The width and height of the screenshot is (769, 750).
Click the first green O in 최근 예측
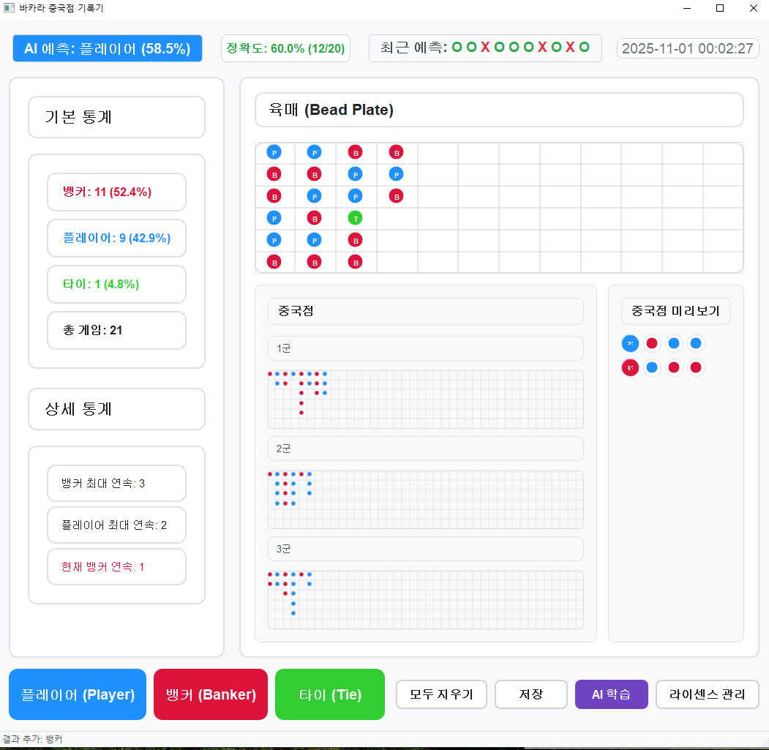tap(457, 48)
